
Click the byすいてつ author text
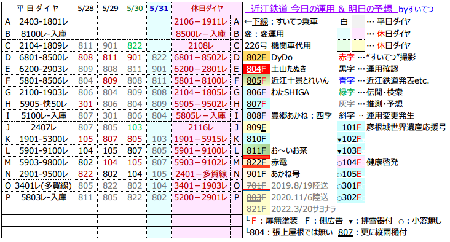click(416, 10)
